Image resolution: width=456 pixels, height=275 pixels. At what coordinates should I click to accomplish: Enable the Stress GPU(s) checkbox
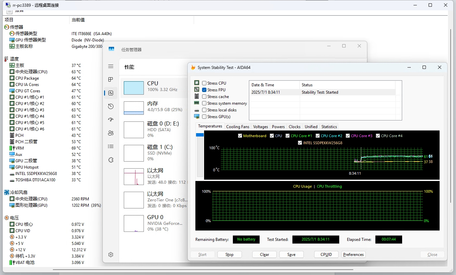click(204, 116)
